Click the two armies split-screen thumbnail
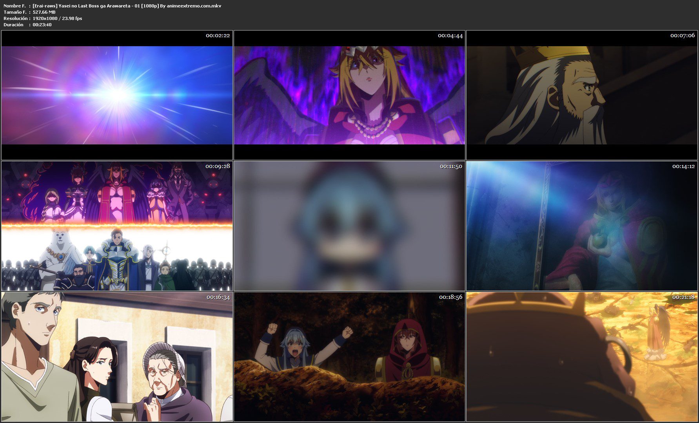The width and height of the screenshot is (699, 423). click(117, 226)
